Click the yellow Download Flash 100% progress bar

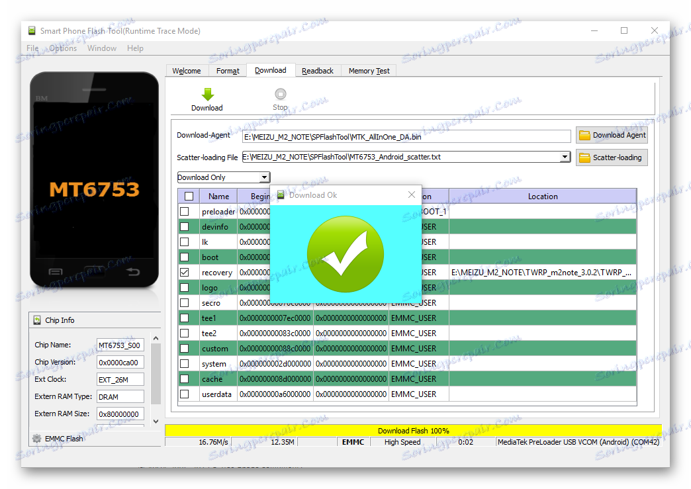pos(414,430)
